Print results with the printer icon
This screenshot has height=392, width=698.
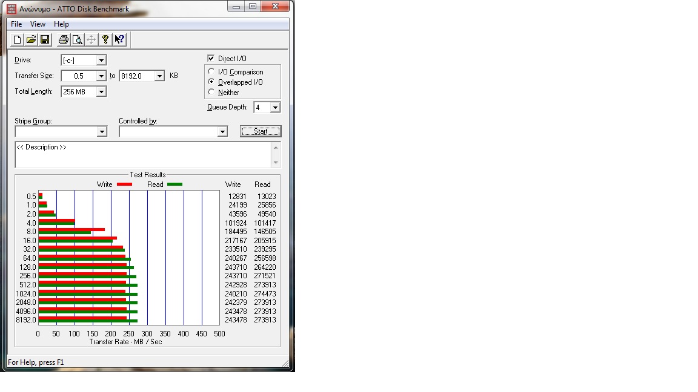64,39
